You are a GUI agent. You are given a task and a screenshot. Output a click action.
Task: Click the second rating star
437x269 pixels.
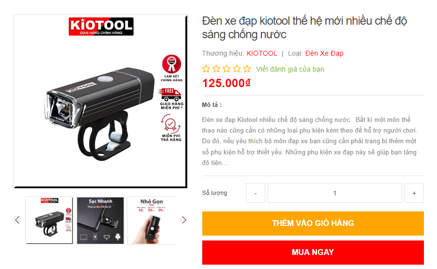pos(216,69)
